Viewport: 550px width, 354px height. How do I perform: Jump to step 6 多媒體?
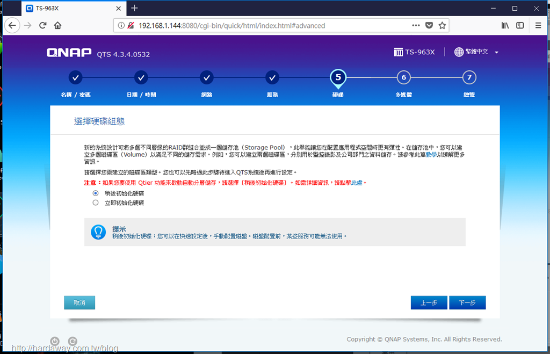point(404,77)
